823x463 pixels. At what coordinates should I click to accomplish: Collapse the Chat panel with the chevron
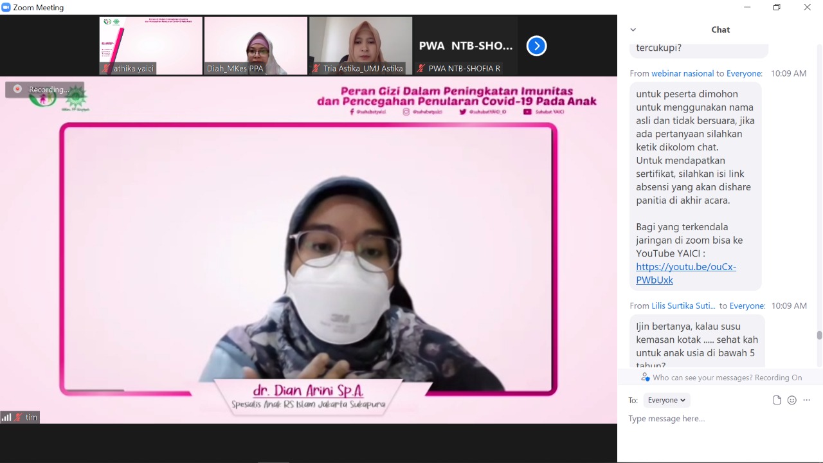coord(633,30)
